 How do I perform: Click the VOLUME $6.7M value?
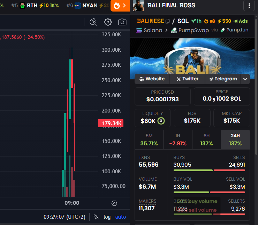tap(147, 187)
